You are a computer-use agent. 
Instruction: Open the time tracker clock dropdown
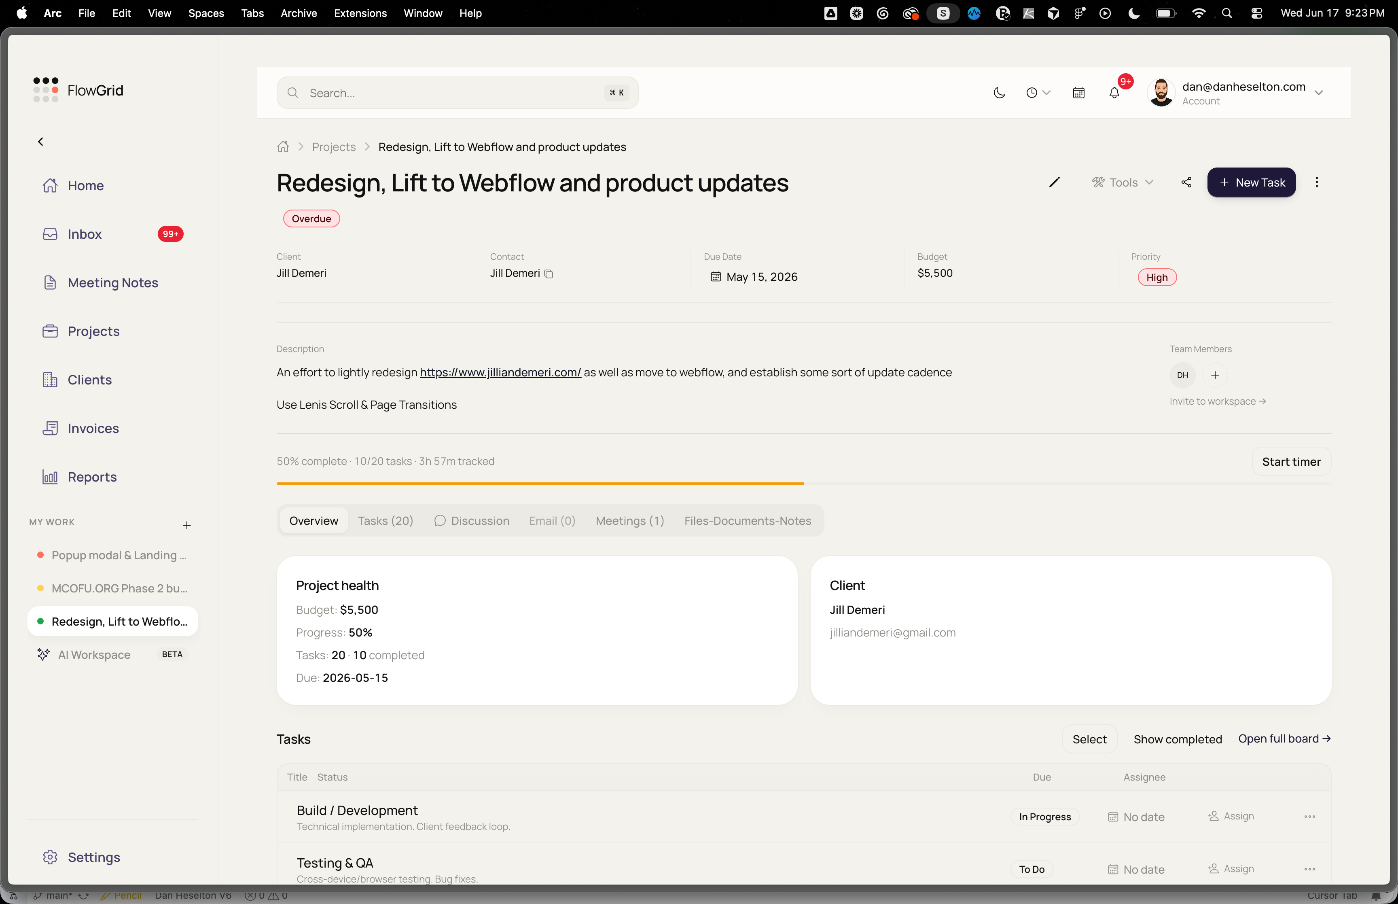point(1038,93)
